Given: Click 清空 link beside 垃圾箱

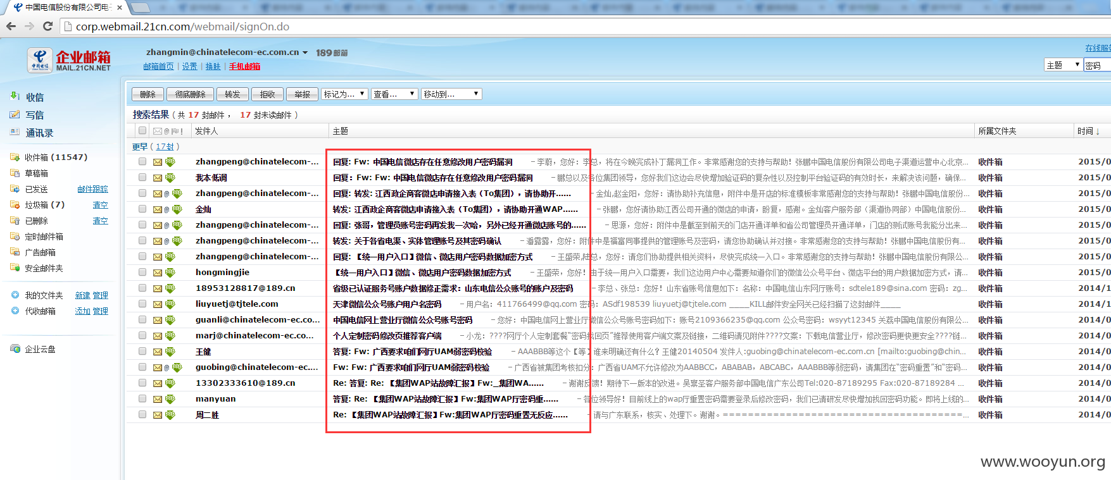Looking at the screenshot, I should tap(101, 205).
